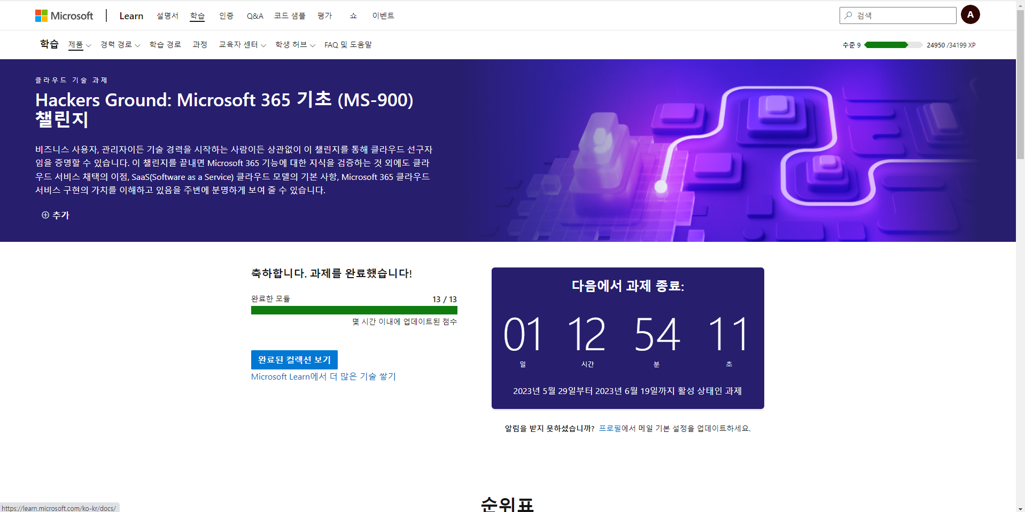
Task: Open the Q&A section
Action: [x=254, y=15]
